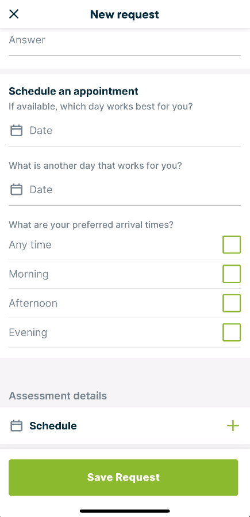
Task: Open the another day Date picker field
Action: click(x=125, y=190)
